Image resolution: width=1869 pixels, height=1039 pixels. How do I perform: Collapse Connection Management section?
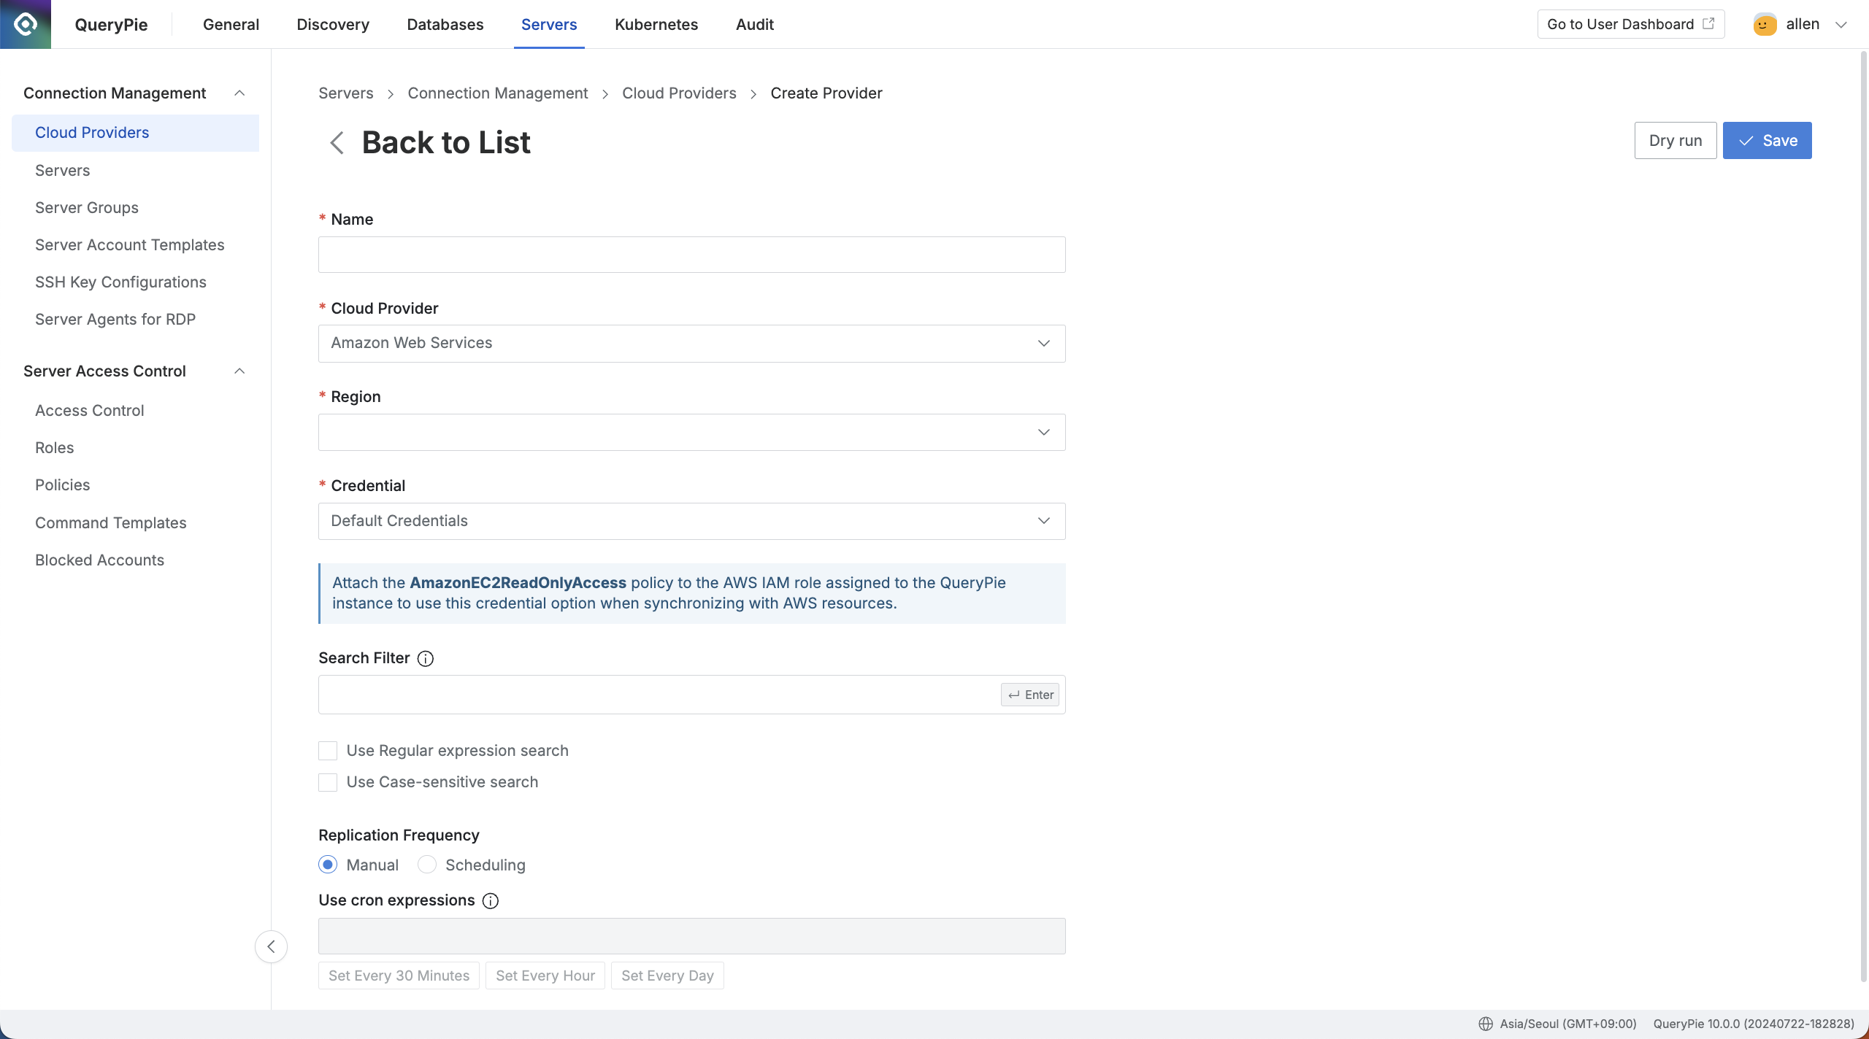(239, 93)
